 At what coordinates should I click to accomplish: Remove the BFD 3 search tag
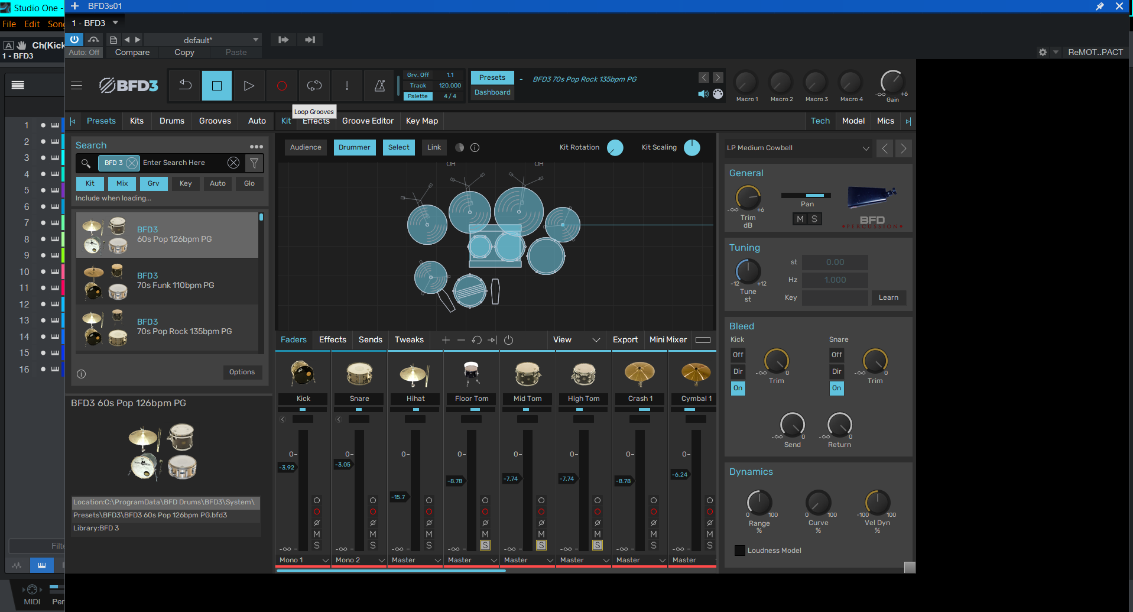[132, 163]
